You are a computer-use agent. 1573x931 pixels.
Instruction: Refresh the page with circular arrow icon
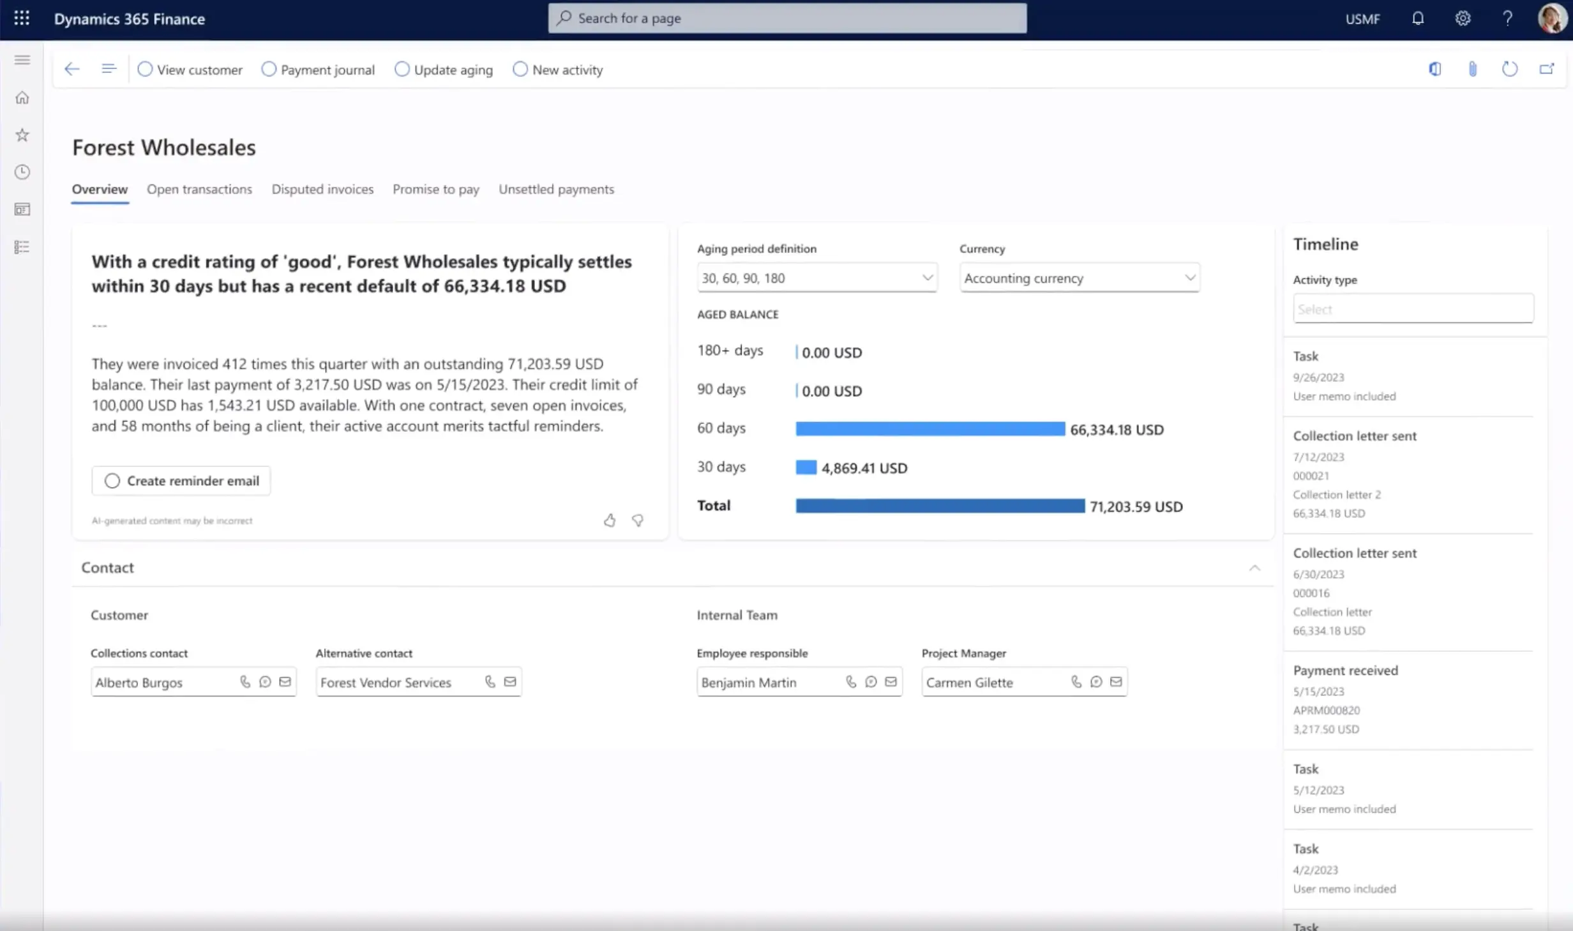1510,69
